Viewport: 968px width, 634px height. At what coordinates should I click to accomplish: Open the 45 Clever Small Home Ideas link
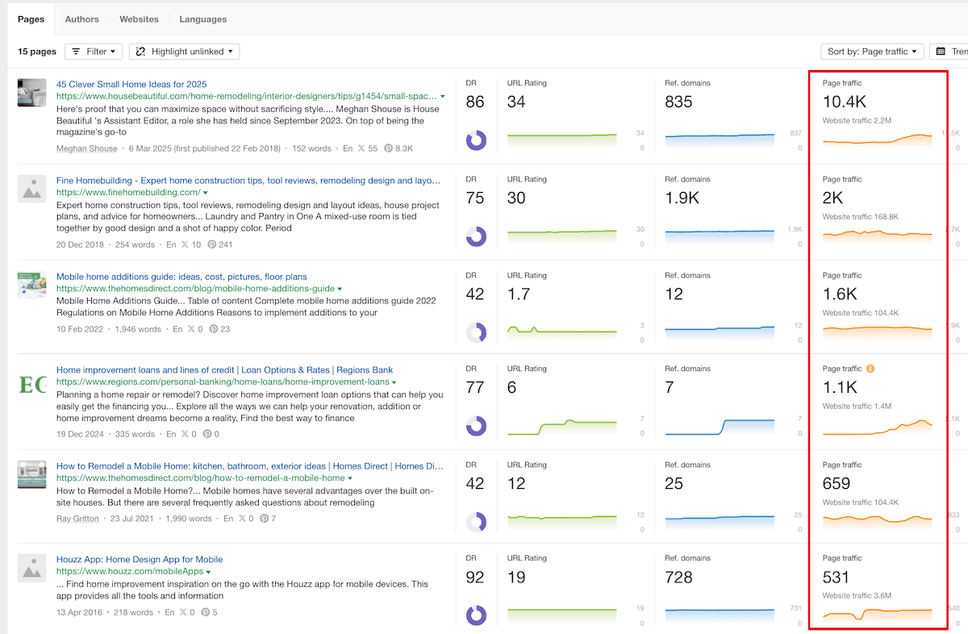131,84
